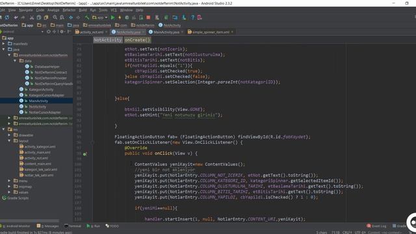Click the Debug app bug icon

127,18
